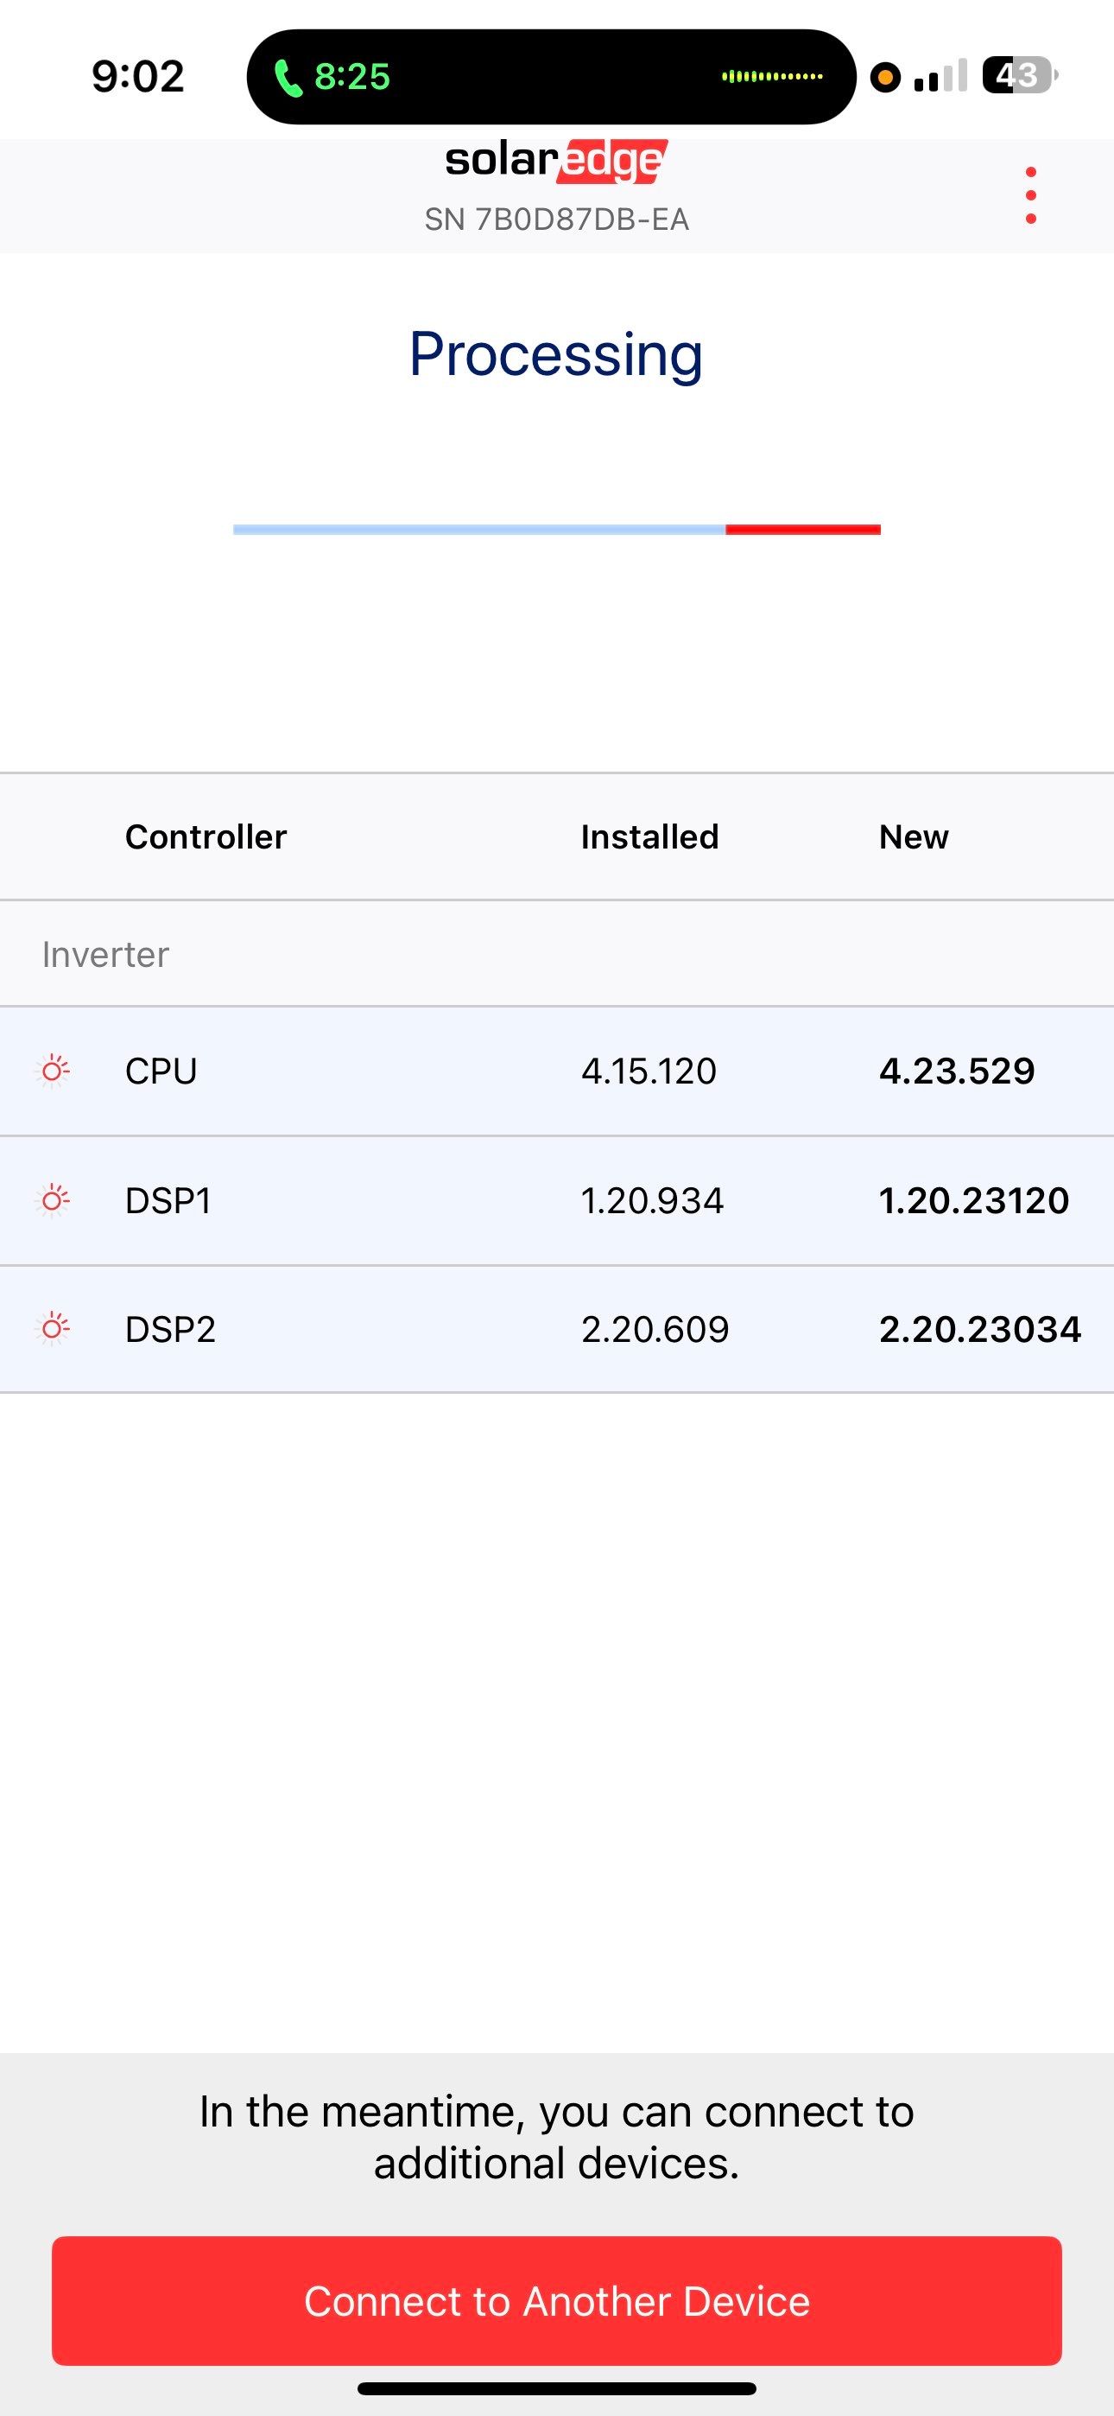The width and height of the screenshot is (1114, 2416).
Task: Tap the cellular signal strength bars
Action: pyautogui.click(x=940, y=76)
